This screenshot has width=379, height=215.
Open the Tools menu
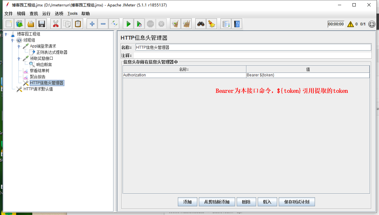[72, 14]
